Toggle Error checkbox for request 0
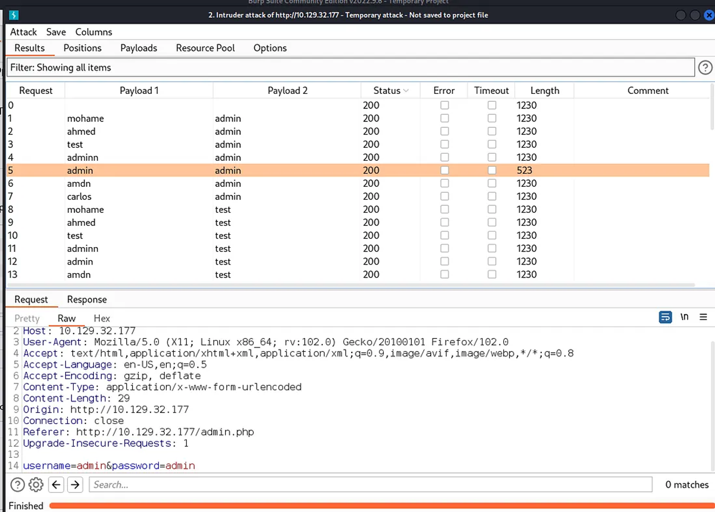 click(444, 105)
